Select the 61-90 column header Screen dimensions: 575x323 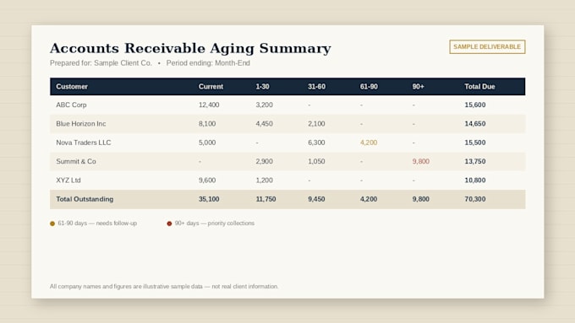pos(369,87)
